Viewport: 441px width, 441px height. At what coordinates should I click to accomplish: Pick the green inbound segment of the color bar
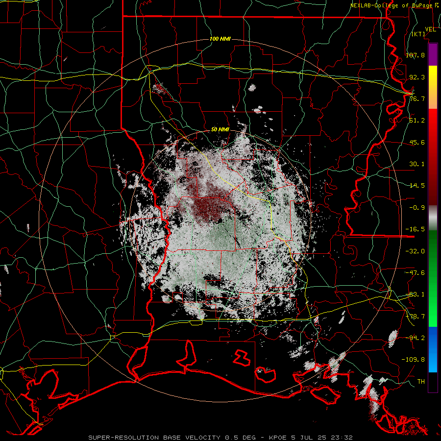coord(433,278)
